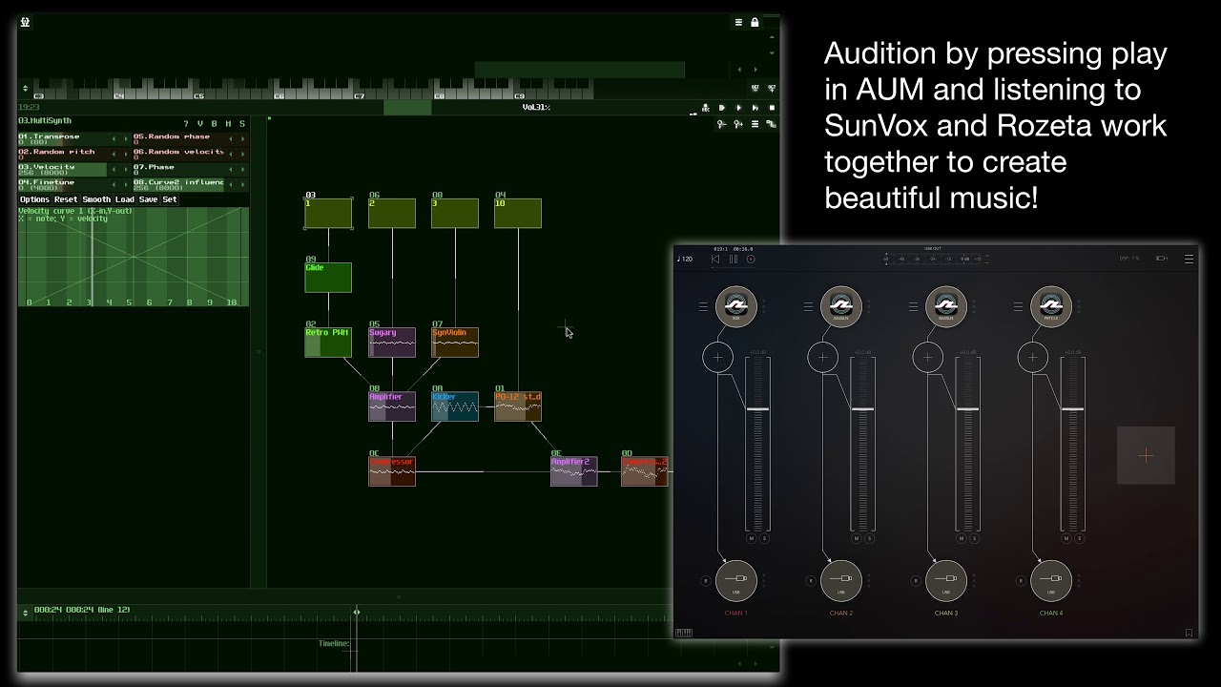This screenshot has height=687, width=1221.
Task: Toggle the V visualizer button for MultiSynth
Action: point(199,123)
